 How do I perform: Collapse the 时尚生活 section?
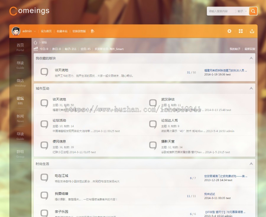click(x=251, y=164)
